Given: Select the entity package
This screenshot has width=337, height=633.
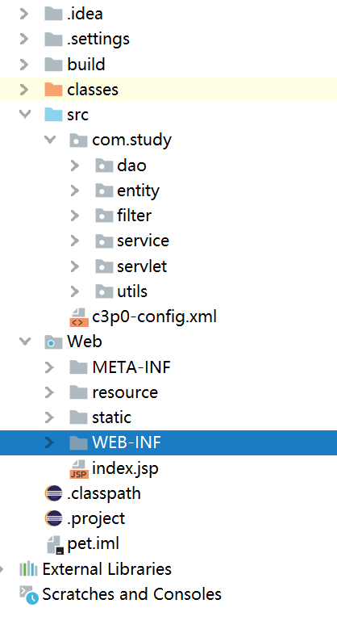Looking at the screenshot, I should click(x=138, y=191).
